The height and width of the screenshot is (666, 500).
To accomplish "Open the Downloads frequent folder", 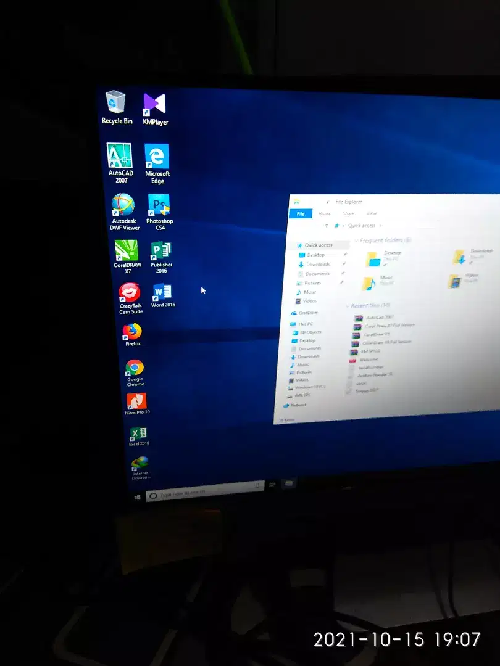I will tap(472, 256).
